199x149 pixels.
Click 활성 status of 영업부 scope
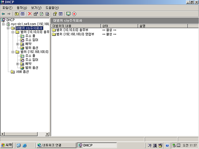(109, 34)
